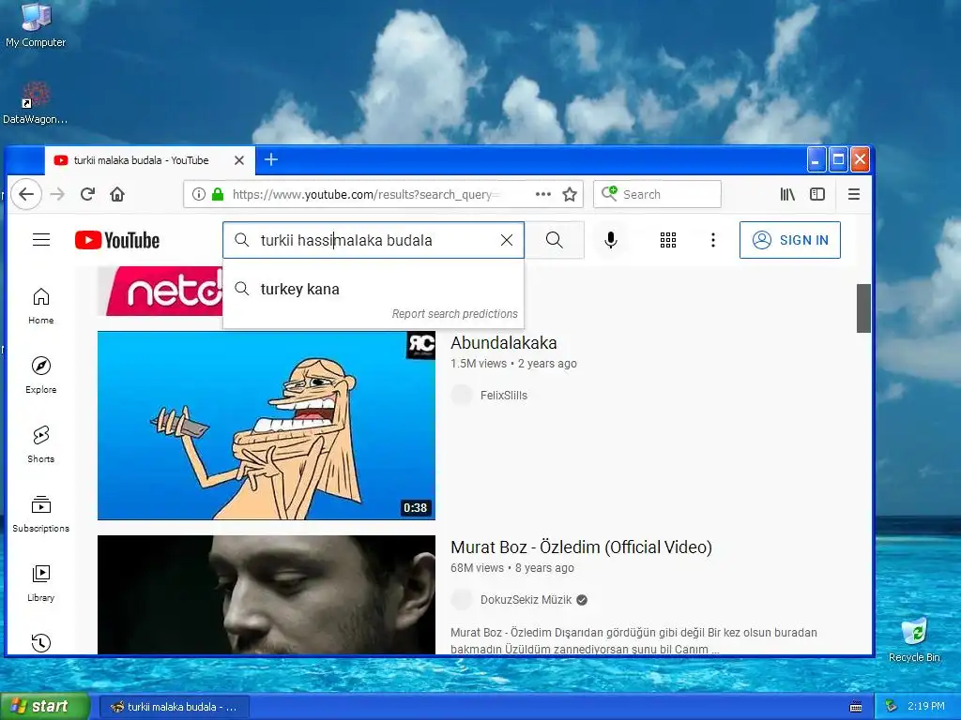This screenshot has width=961, height=720.
Task: Show site information icon in address bar
Action: pyautogui.click(x=199, y=195)
